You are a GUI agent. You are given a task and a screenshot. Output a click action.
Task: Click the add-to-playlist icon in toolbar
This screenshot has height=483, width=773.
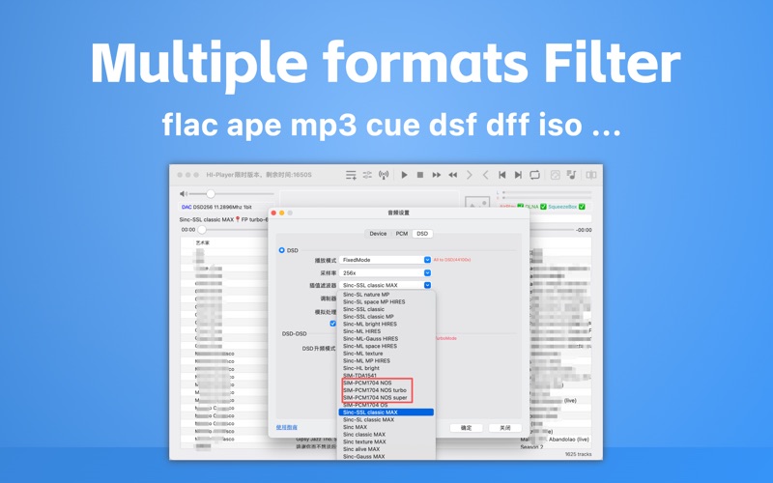(351, 175)
